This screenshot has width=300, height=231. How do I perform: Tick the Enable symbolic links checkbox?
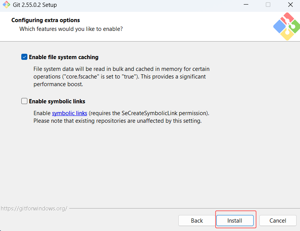click(24, 101)
